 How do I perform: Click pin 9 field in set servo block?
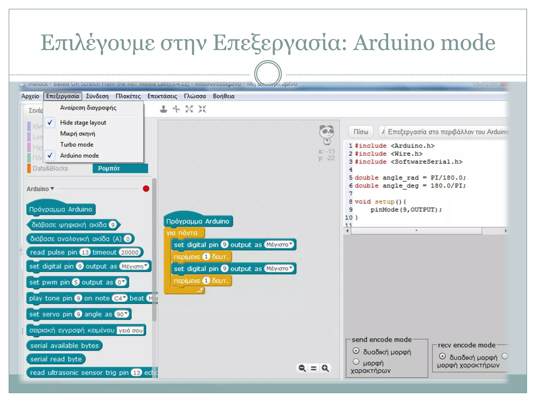point(78,314)
